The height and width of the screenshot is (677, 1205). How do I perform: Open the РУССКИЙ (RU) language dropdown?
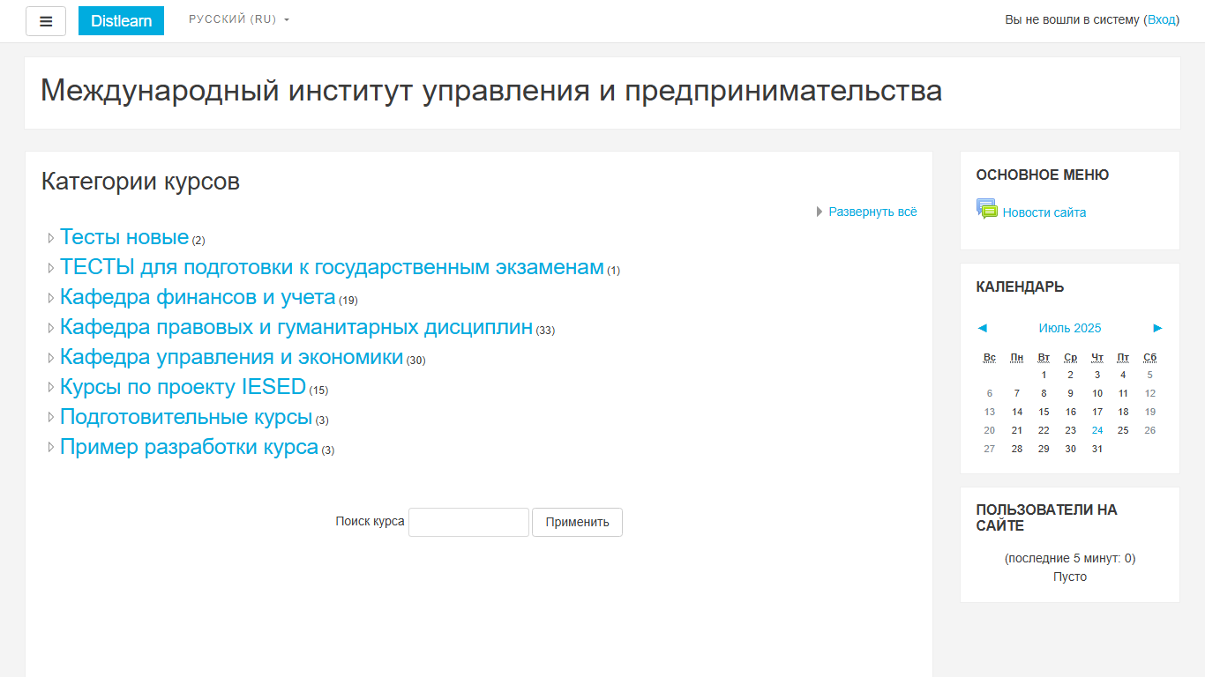(x=239, y=19)
